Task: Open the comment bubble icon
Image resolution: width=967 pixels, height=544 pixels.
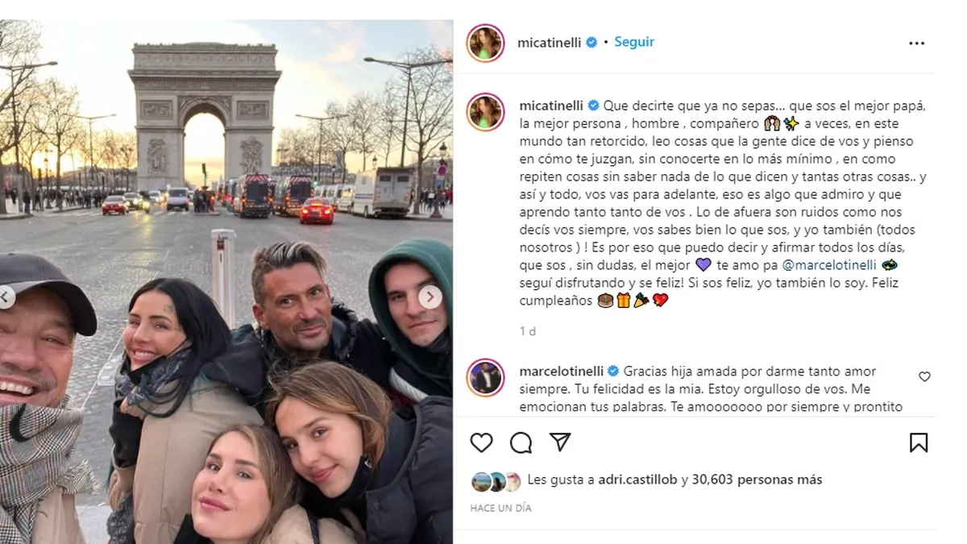Action: [521, 442]
